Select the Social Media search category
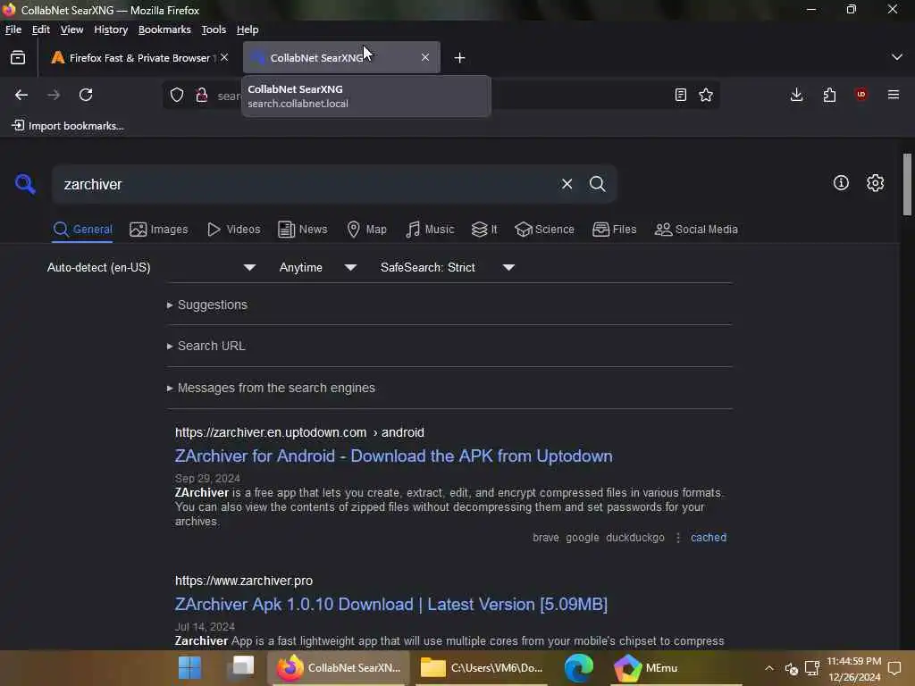The image size is (915, 686). pyautogui.click(x=696, y=230)
